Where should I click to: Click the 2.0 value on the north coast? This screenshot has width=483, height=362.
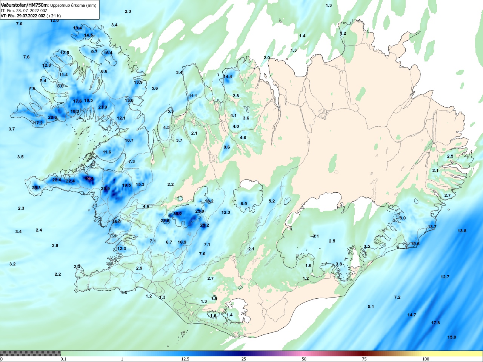267,58
